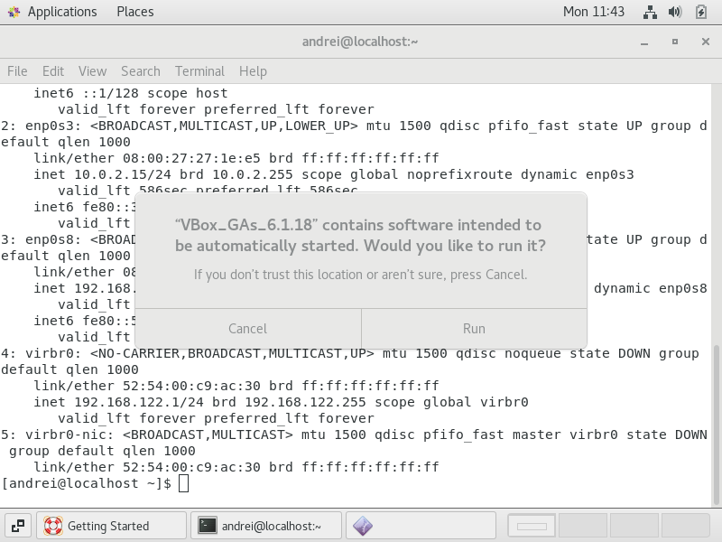The image size is (722, 542).
Task: Click the terminal icon in the taskbar
Action: (x=208, y=526)
